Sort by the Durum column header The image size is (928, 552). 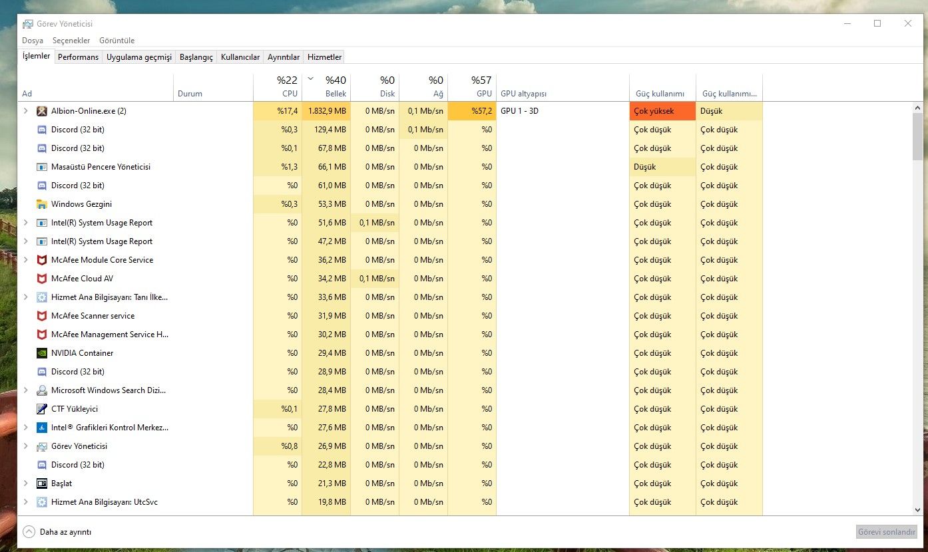(x=213, y=88)
